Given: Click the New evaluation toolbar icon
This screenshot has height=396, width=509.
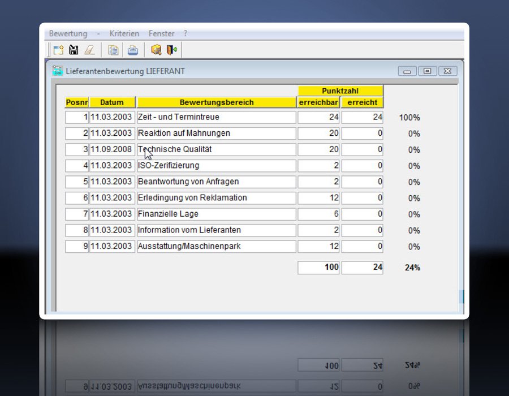Looking at the screenshot, I should pyautogui.click(x=58, y=50).
